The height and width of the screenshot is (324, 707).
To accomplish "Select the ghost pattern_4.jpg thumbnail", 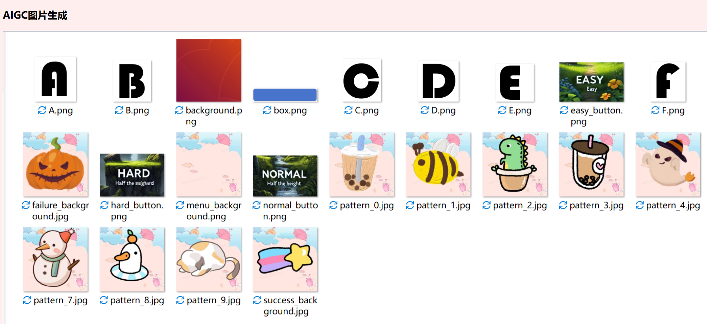I will point(668,164).
